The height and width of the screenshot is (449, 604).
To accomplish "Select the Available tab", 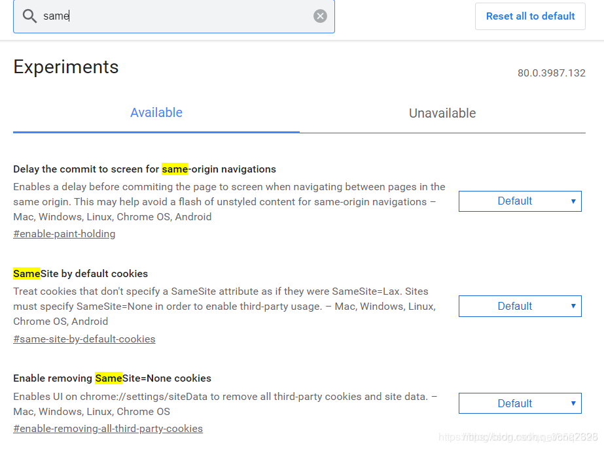I will point(156,112).
